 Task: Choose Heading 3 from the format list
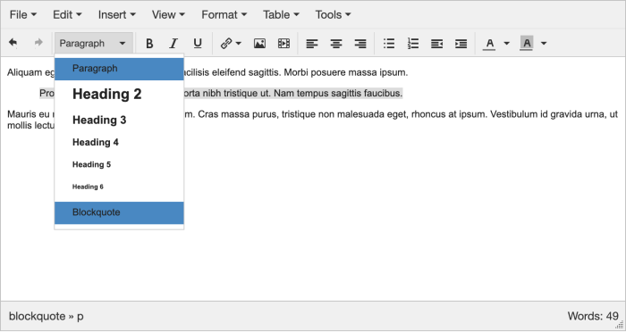click(119, 120)
